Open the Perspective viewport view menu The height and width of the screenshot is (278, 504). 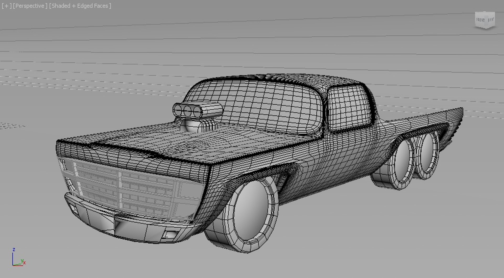[x=30, y=6]
